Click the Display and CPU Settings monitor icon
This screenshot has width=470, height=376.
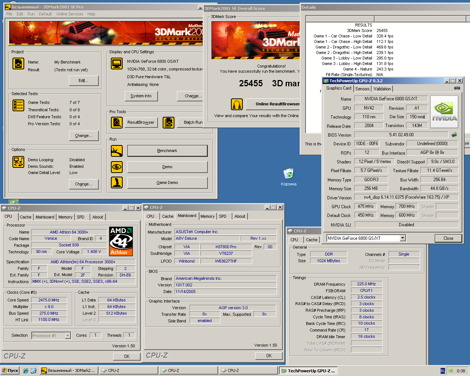tap(117, 64)
